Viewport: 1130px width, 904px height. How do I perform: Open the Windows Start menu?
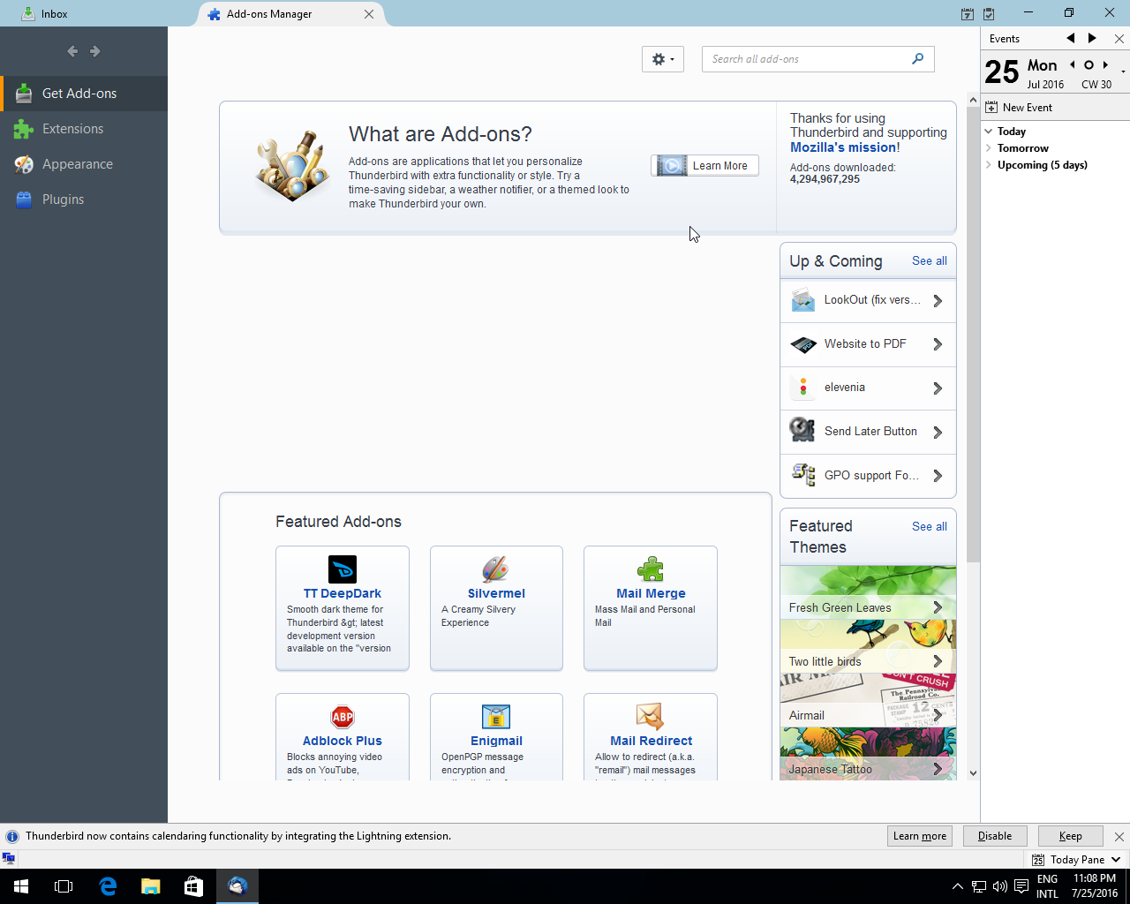click(x=21, y=886)
